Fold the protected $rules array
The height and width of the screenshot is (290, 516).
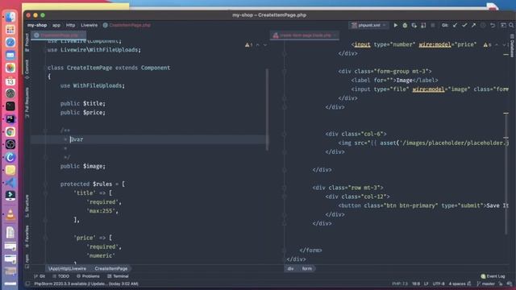[x=45, y=184]
